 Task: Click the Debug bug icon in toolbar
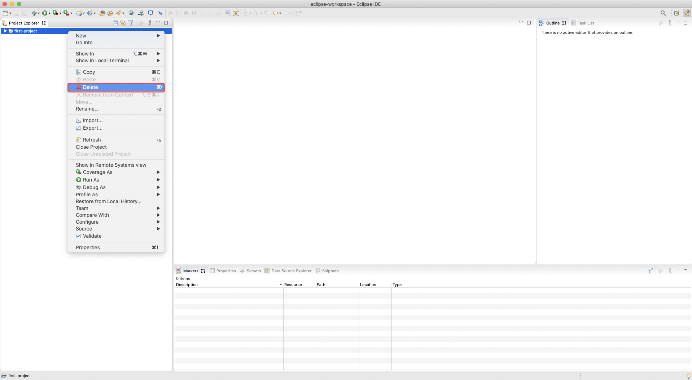pyautogui.click(x=34, y=13)
